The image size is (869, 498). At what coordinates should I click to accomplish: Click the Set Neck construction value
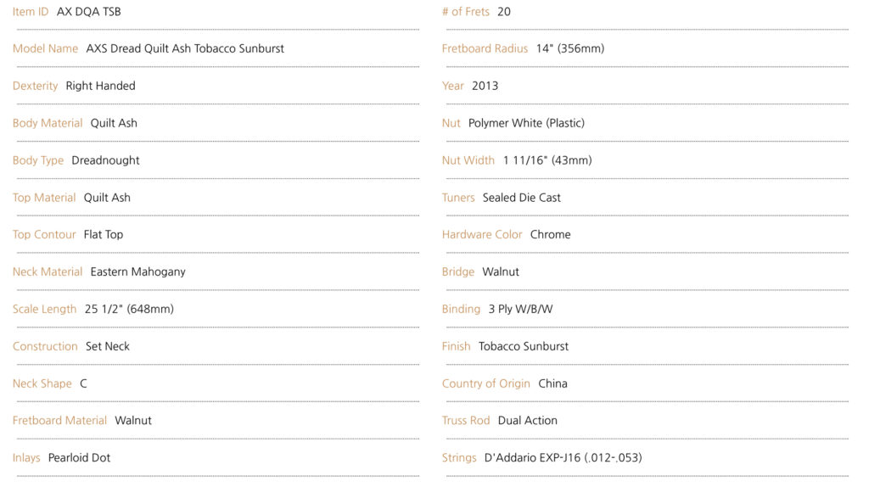tap(108, 346)
